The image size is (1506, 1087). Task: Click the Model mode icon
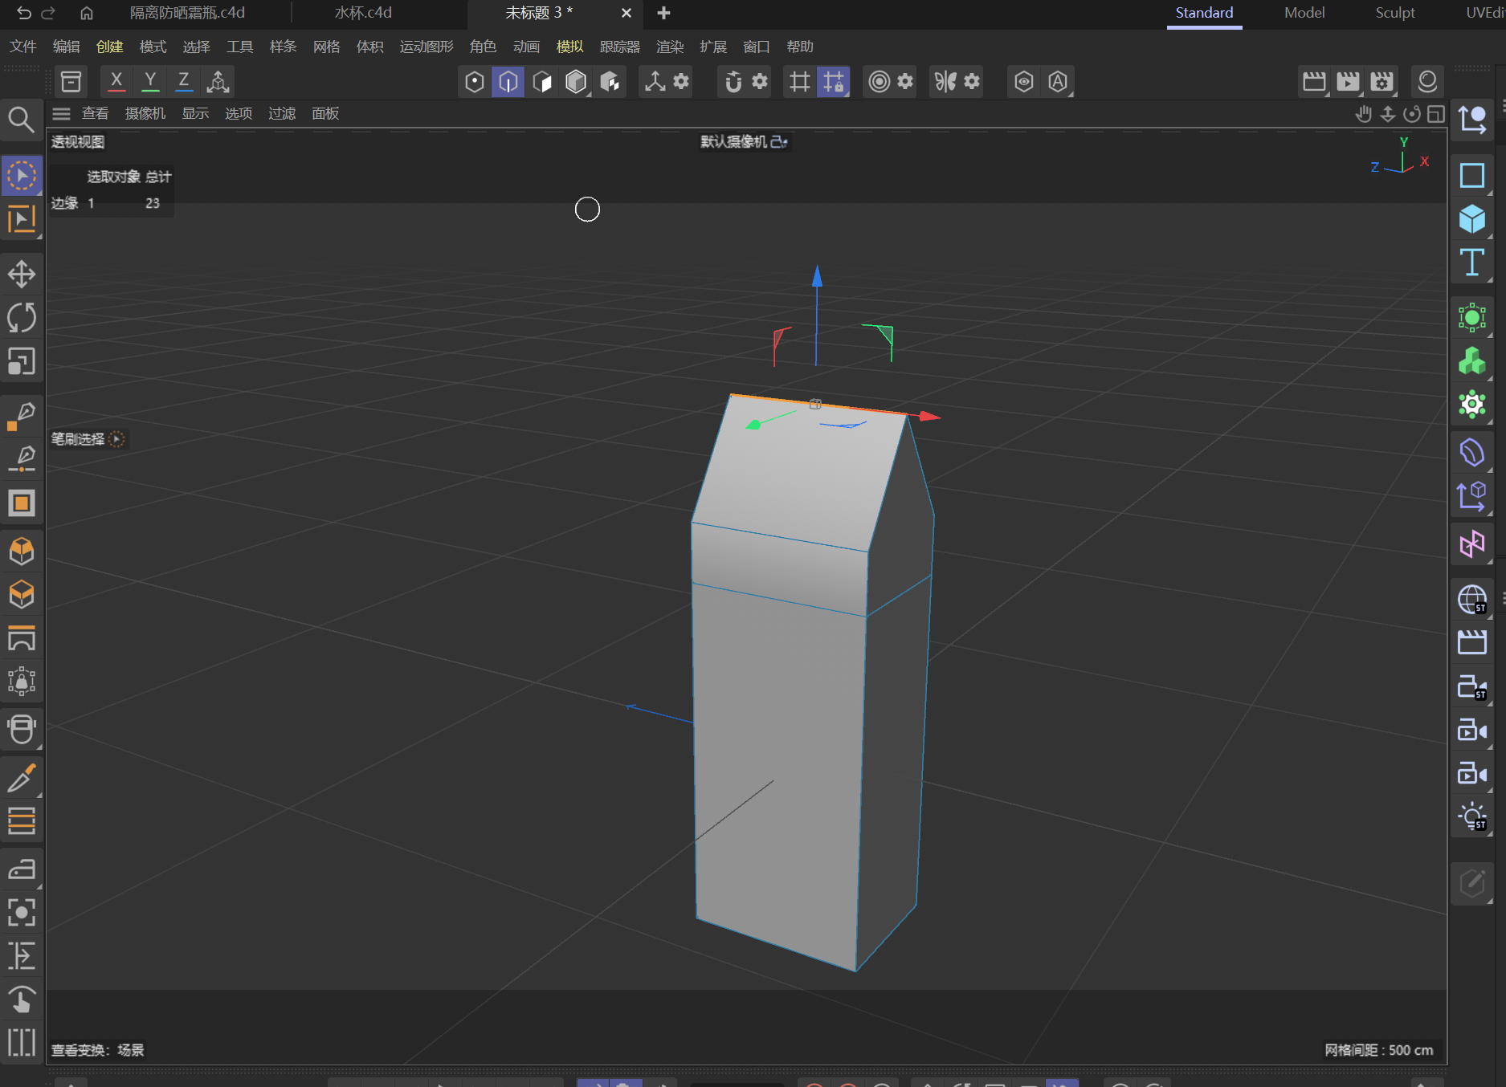pos(576,81)
